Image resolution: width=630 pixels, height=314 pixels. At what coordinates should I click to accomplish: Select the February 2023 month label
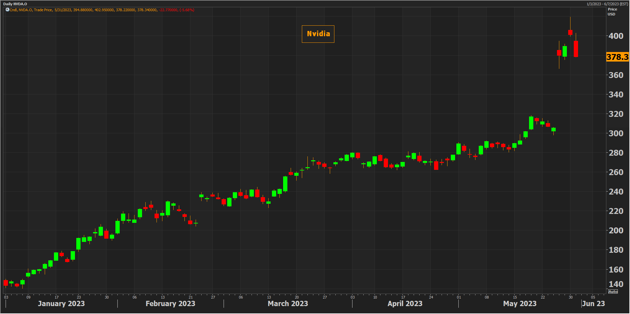tap(170, 303)
